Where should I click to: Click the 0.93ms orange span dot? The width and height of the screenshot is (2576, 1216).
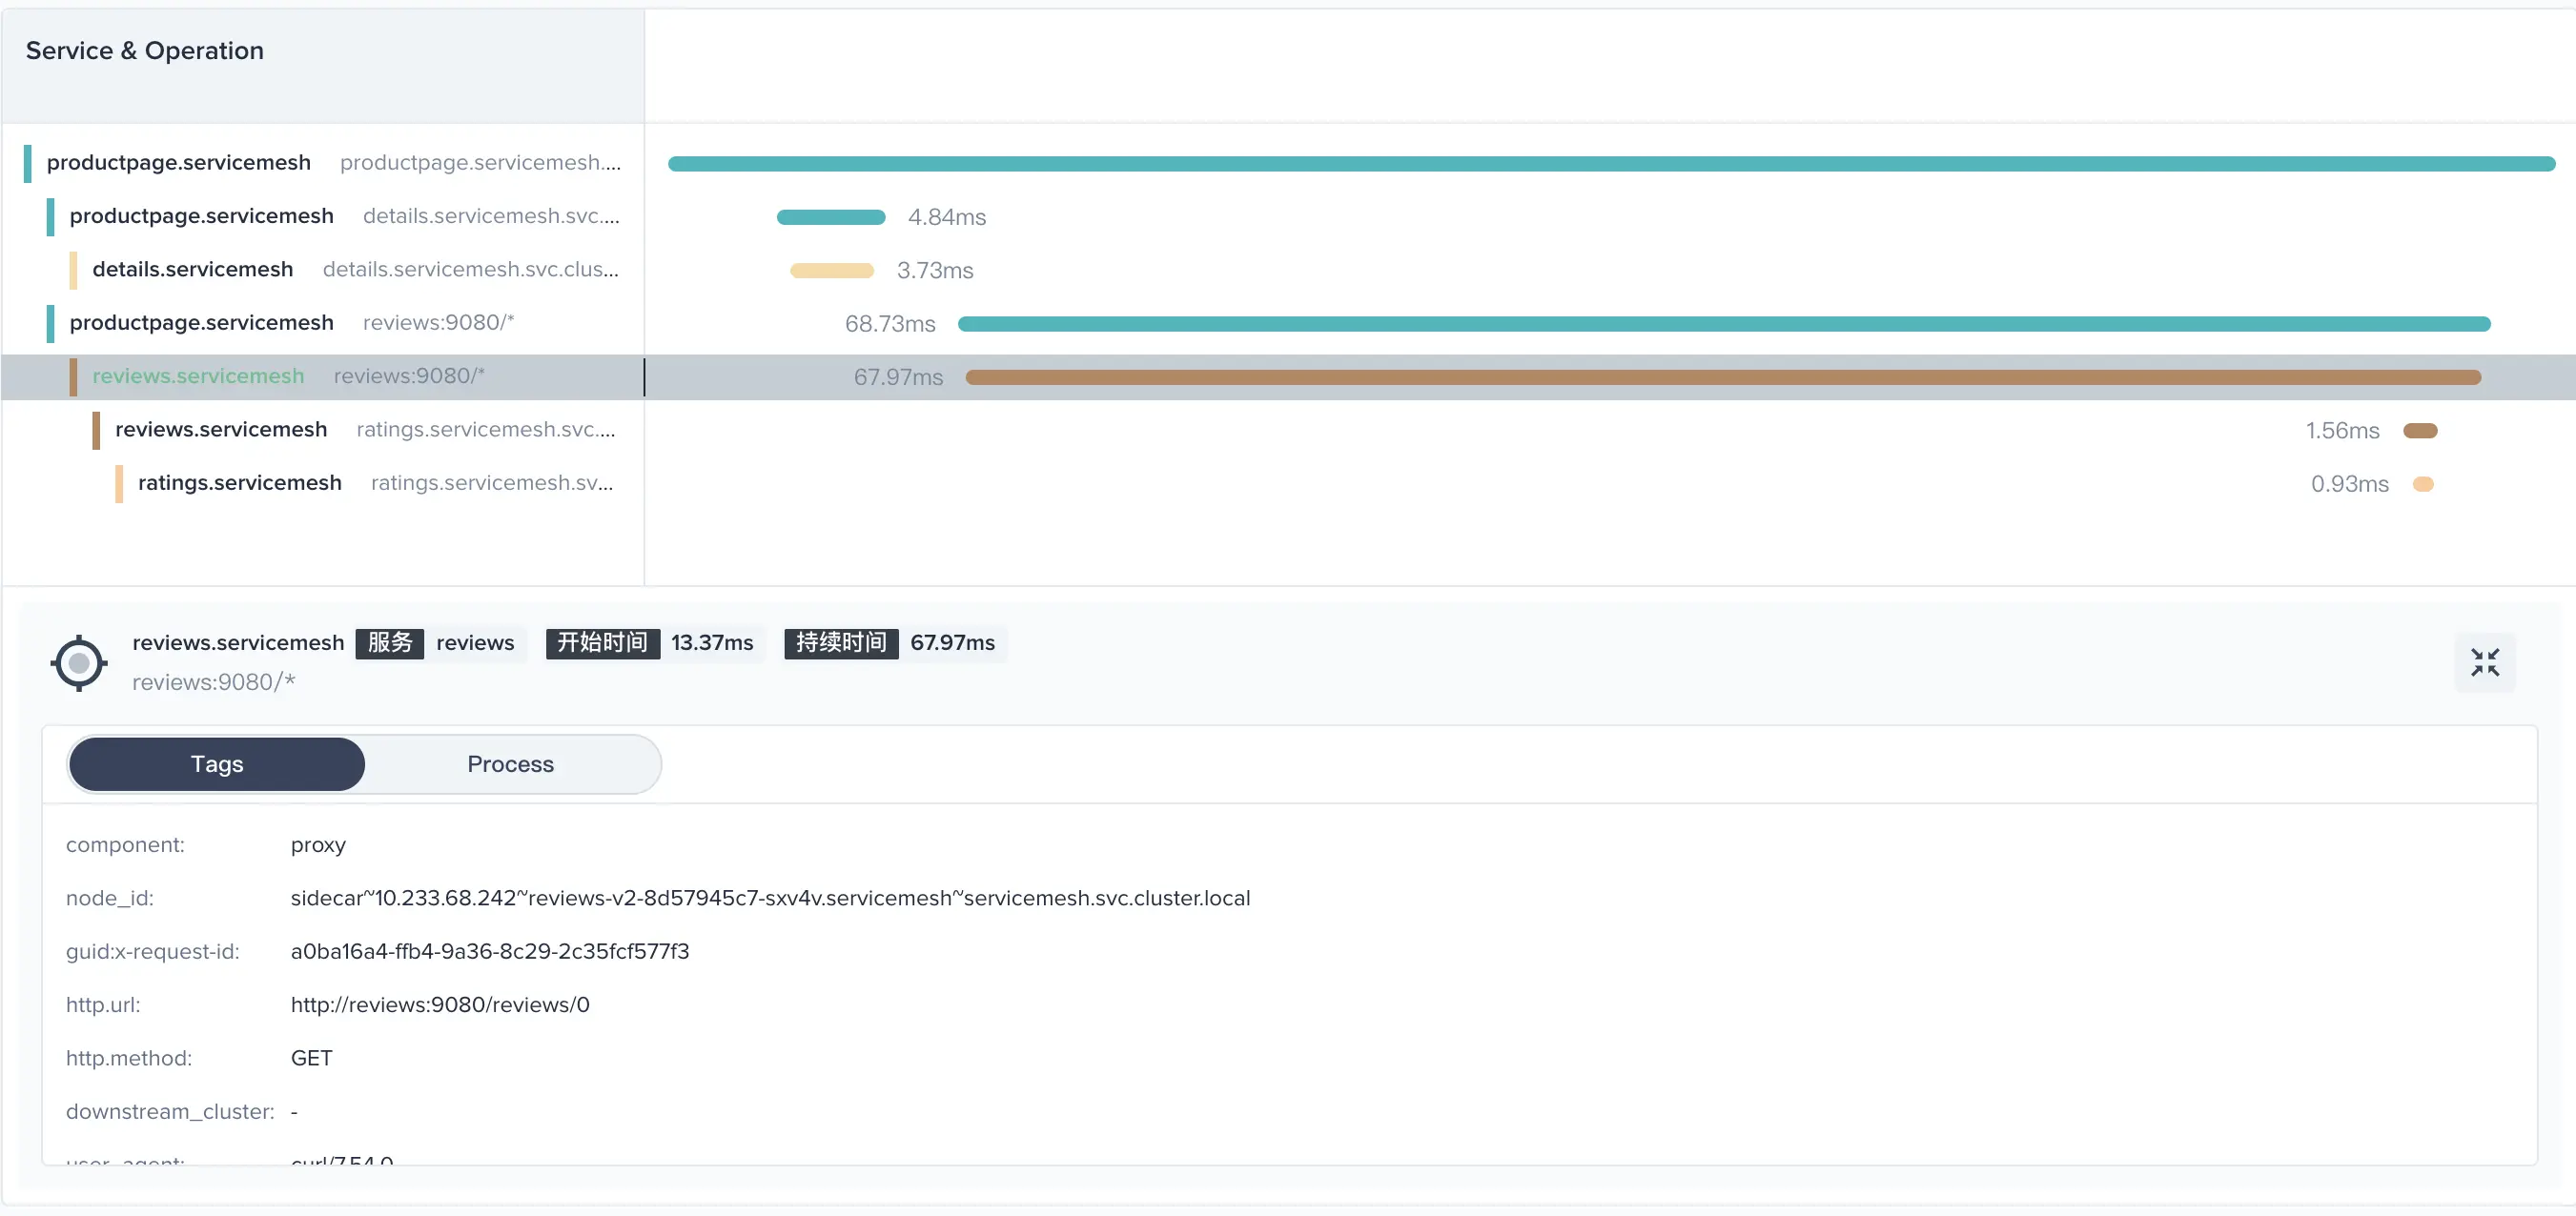click(2423, 484)
